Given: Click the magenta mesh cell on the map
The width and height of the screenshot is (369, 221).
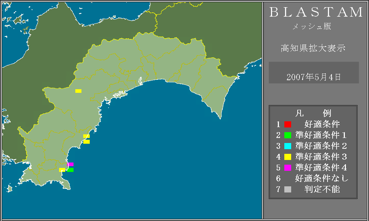Looking at the screenshot, I should (x=71, y=164).
